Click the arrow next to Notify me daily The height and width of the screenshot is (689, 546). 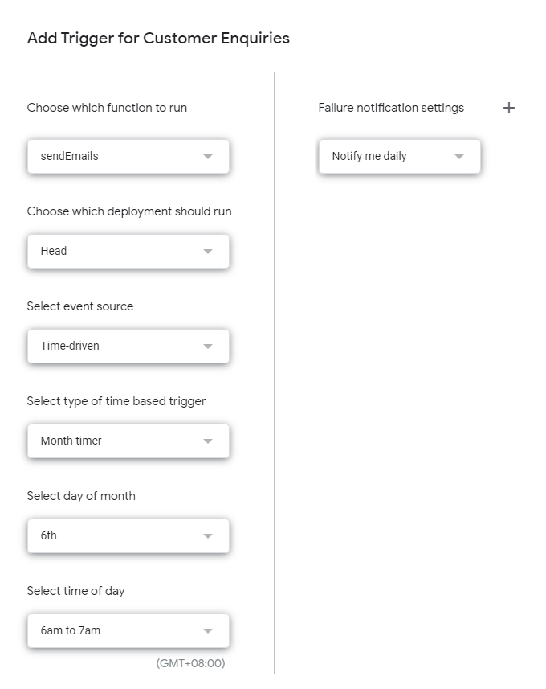click(x=459, y=157)
